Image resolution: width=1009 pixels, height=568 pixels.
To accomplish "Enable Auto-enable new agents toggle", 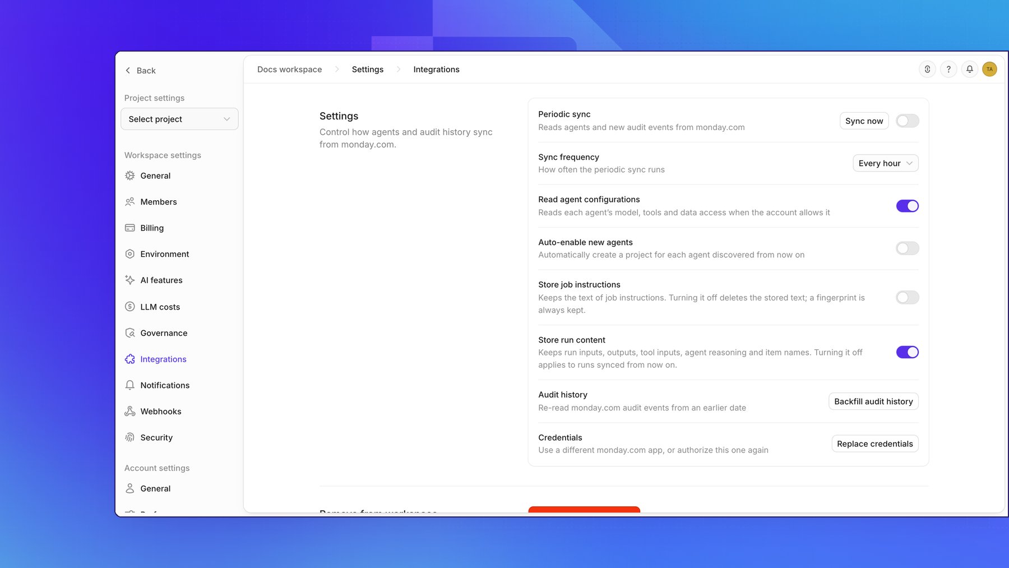I will coord(907,248).
